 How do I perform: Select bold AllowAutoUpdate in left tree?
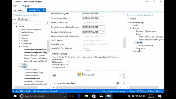(32, 78)
